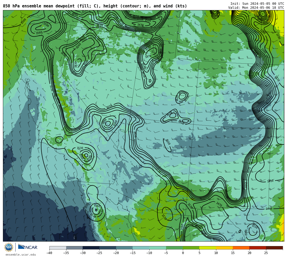The image size is (287, 258).
Task: Click the -5 to 0 medium green swatch
Action: (x=174, y=248)
